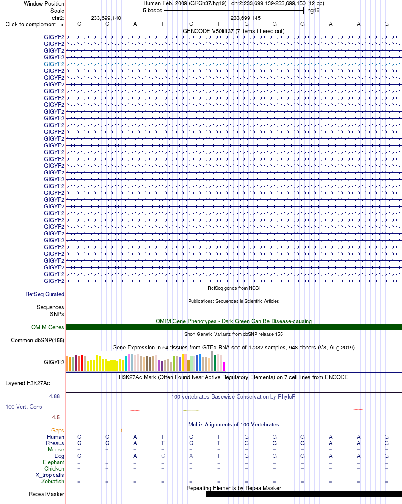Select the Dog species label
The image size is (402, 504).
[x=59, y=456]
